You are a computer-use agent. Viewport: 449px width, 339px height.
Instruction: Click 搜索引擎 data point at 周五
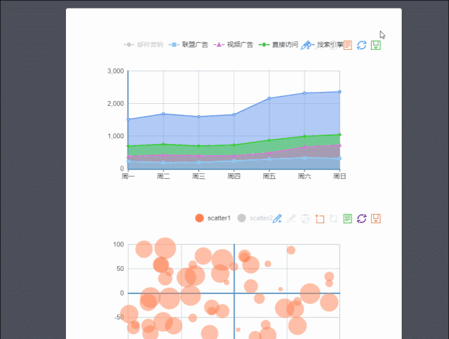click(269, 98)
